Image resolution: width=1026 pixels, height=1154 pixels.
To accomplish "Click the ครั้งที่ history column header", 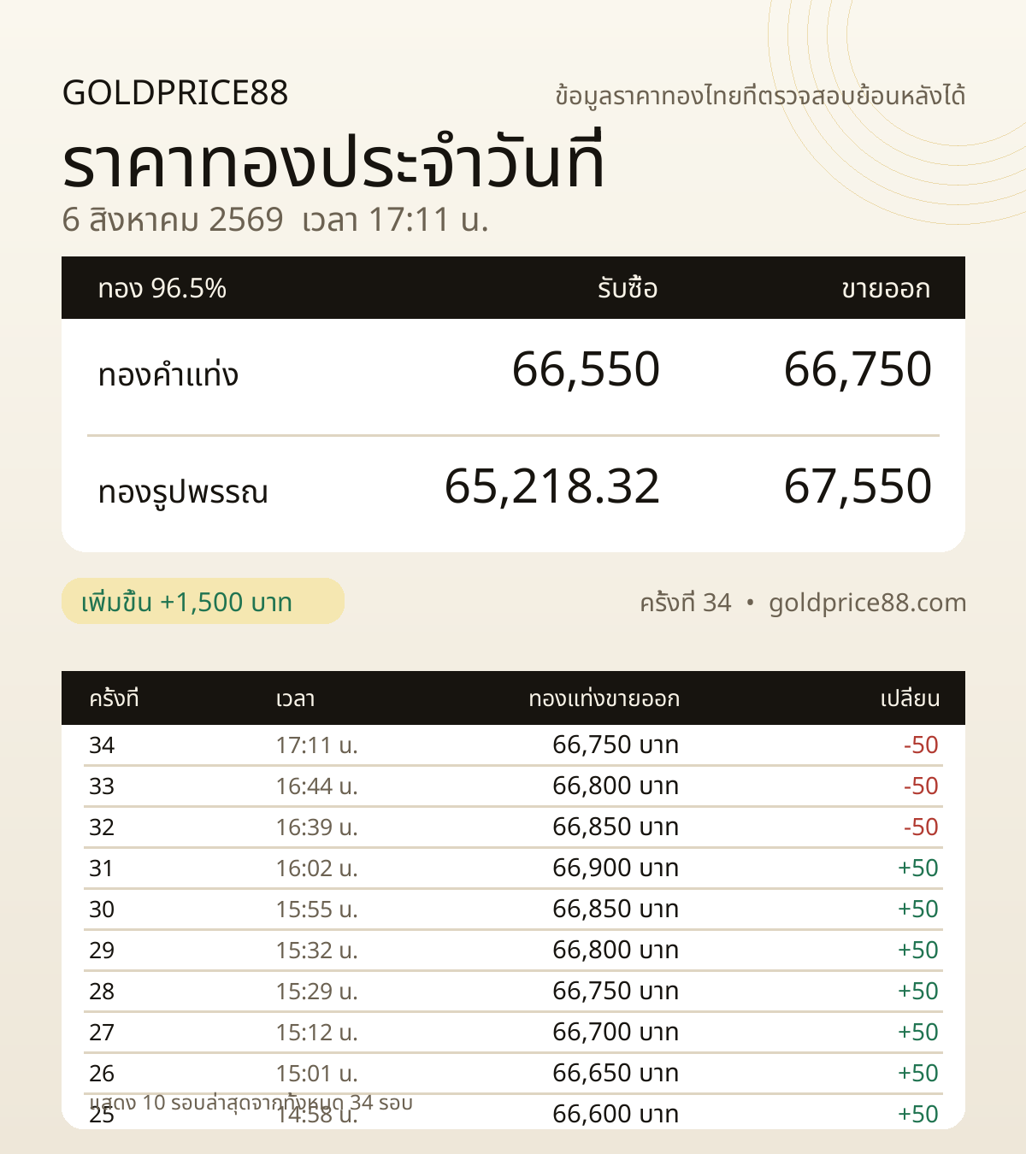I will point(114,698).
